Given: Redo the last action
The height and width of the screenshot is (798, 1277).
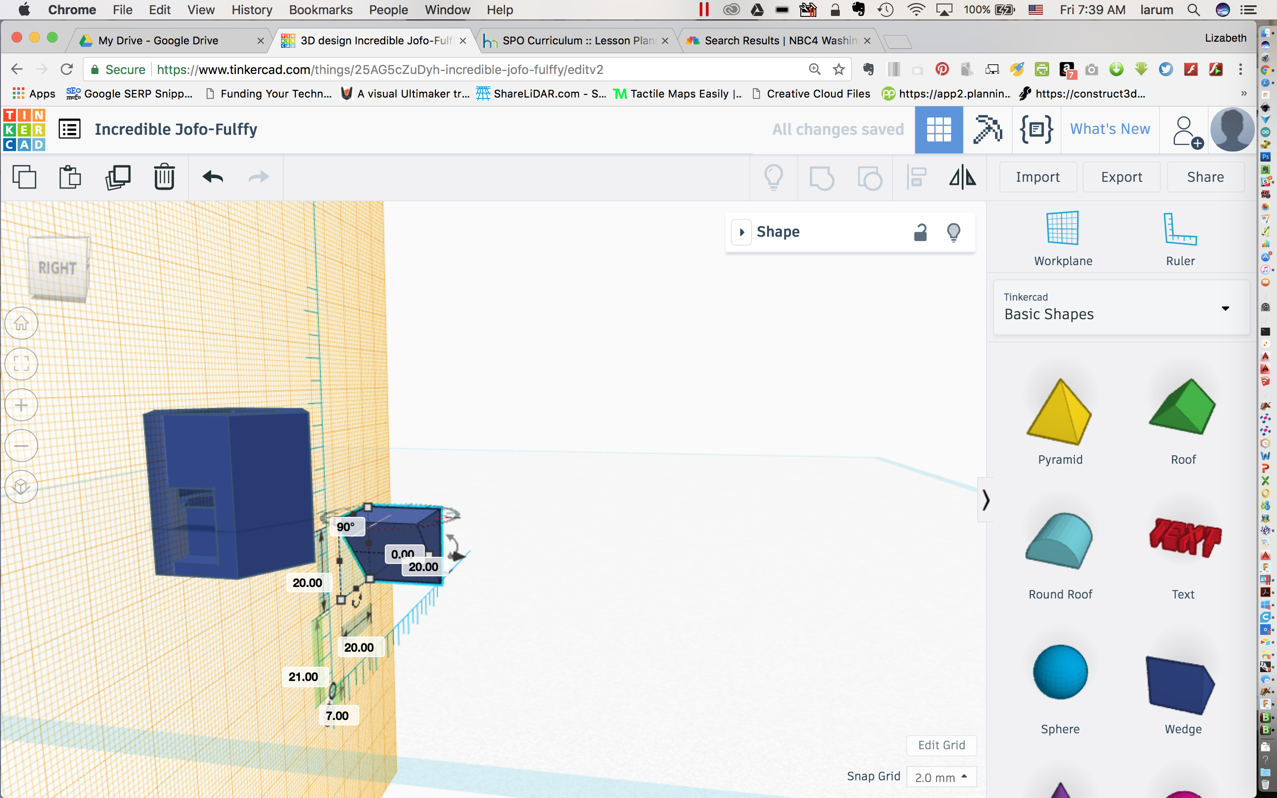Looking at the screenshot, I should pyautogui.click(x=259, y=177).
